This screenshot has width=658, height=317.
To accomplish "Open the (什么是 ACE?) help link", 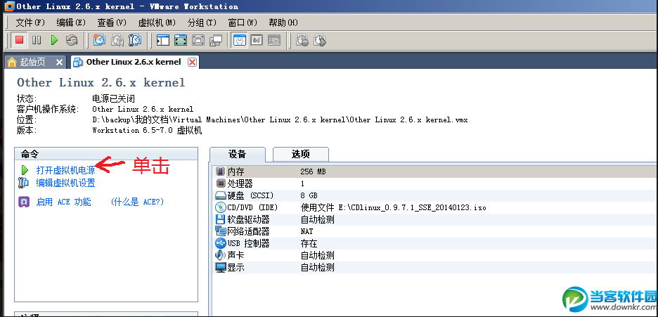I will pyautogui.click(x=137, y=202).
